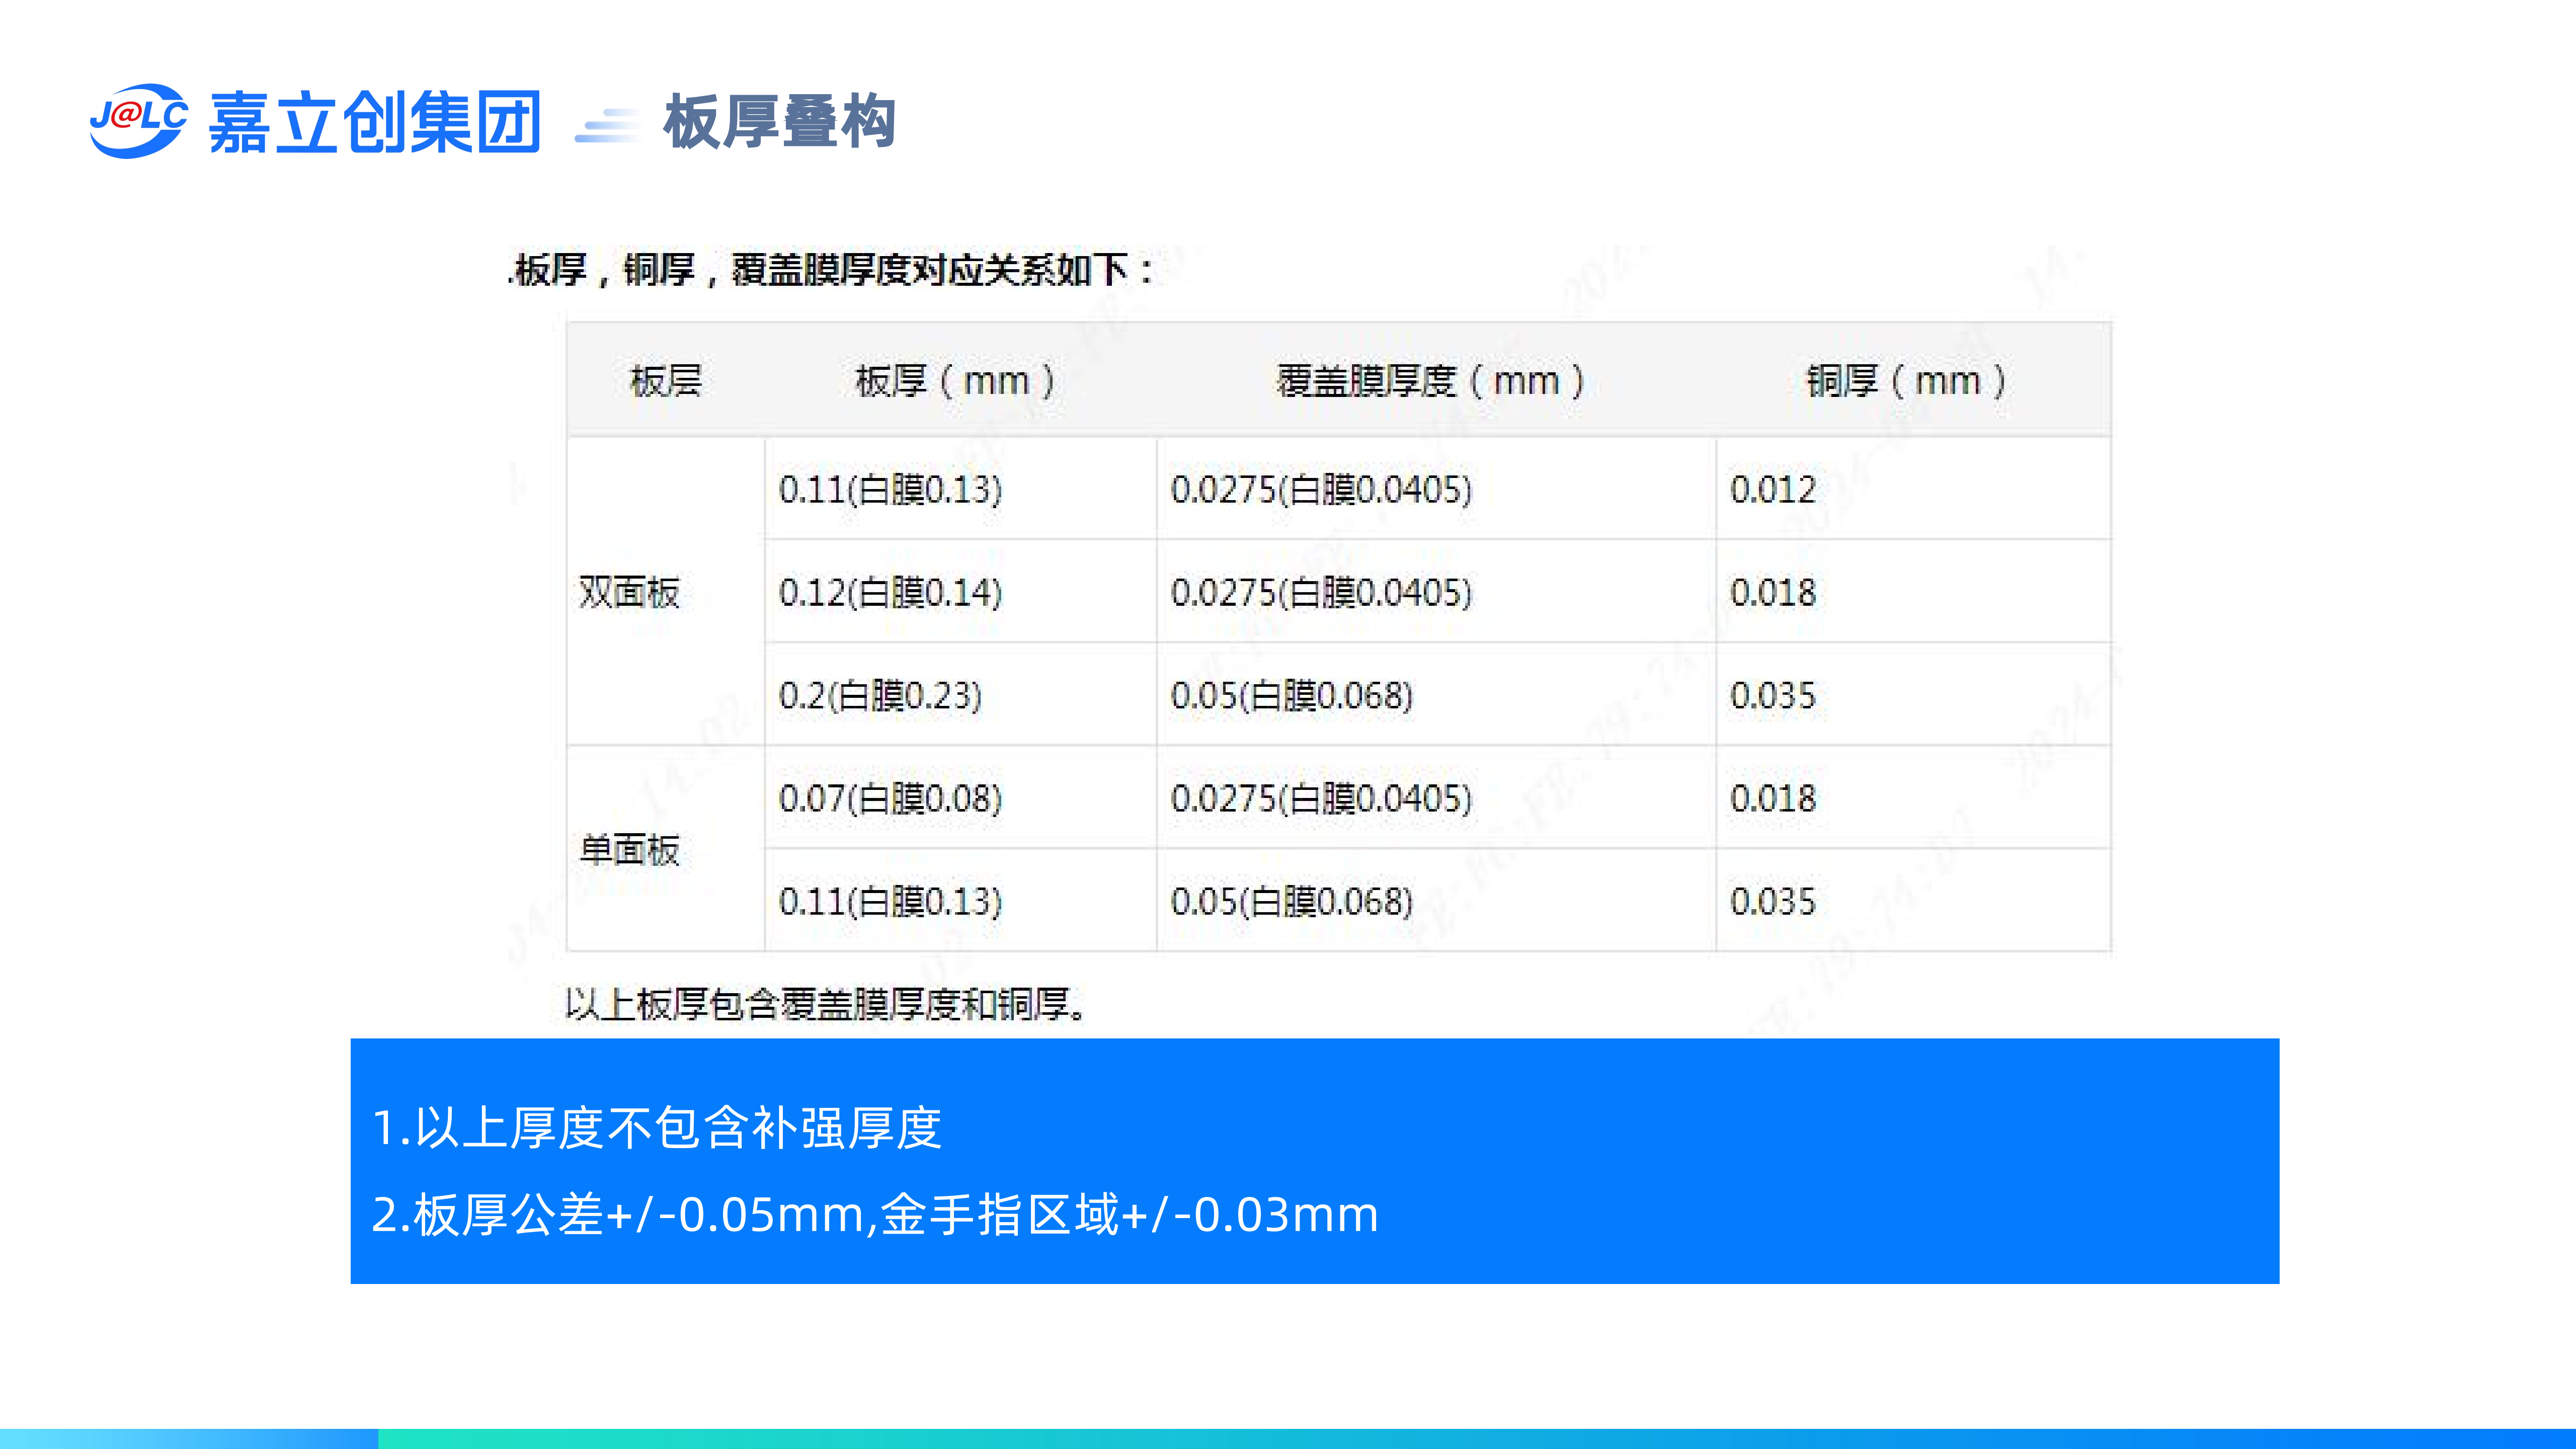Image resolution: width=2576 pixels, height=1449 pixels.
Task: Click the 嘉立创集团 company name text
Action: (x=374, y=123)
